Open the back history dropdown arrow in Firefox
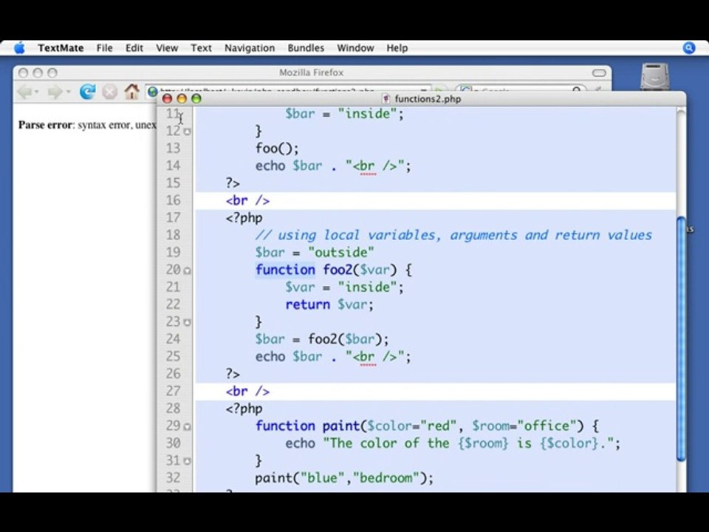Viewport: 709px width, 532px height. click(x=37, y=92)
